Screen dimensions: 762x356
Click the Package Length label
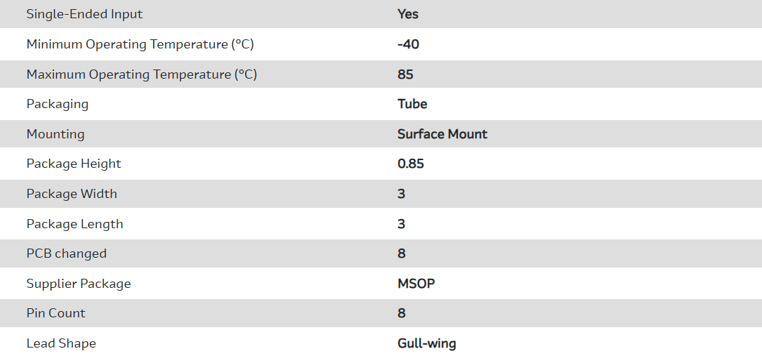[x=74, y=224]
